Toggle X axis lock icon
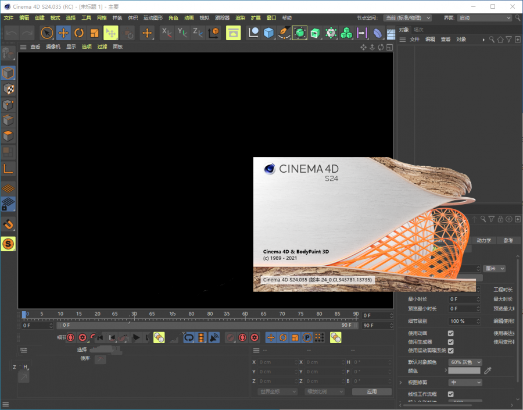The image size is (523, 410). (x=166, y=33)
